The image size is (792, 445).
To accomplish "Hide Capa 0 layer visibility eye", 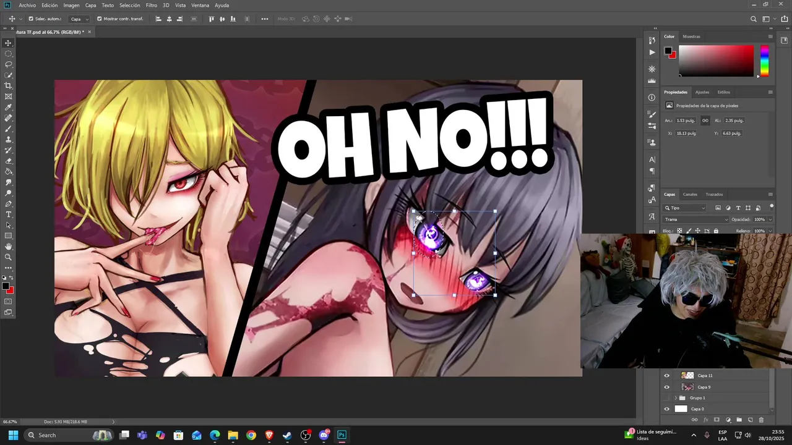I will tap(667, 409).
